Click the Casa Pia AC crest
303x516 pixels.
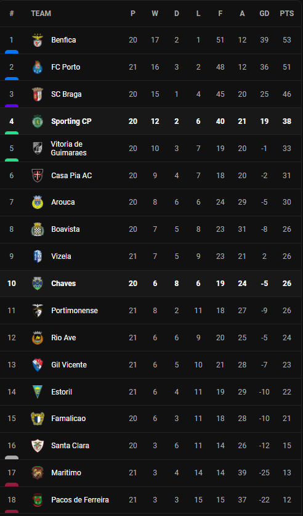[x=38, y=176]
